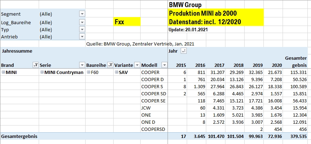Collapse the MINI brand group

click(3, 72)
